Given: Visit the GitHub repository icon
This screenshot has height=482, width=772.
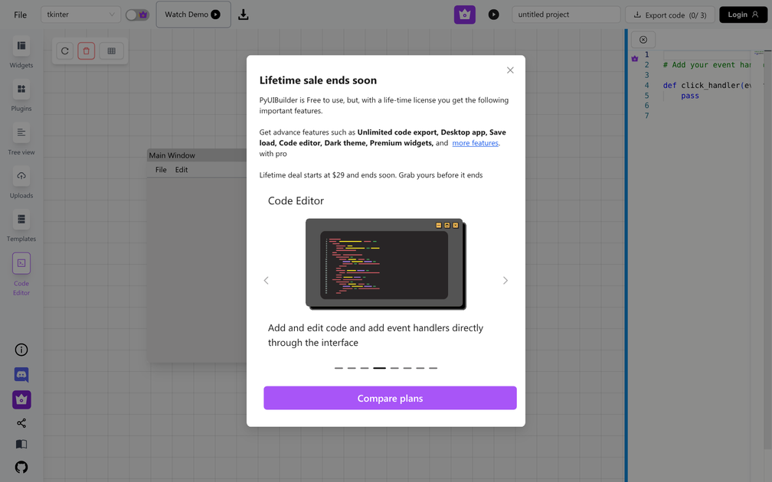Looking at the screenshot, I should click(21, 467).
